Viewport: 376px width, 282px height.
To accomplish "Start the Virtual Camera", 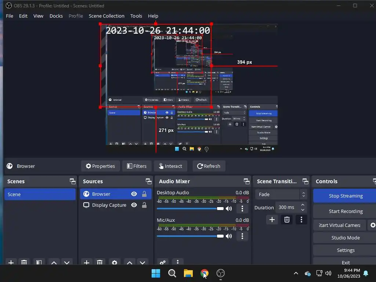I will pyautogui.click(x=340, y=225).
